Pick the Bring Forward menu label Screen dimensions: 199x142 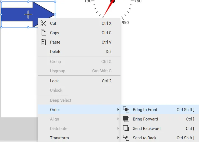145,119
